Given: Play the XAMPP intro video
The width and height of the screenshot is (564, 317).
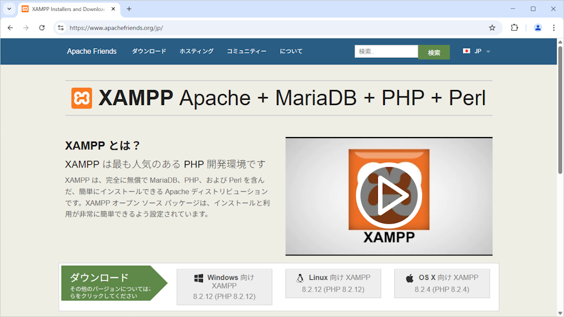Looking at the screenshot, I should 389,196.
